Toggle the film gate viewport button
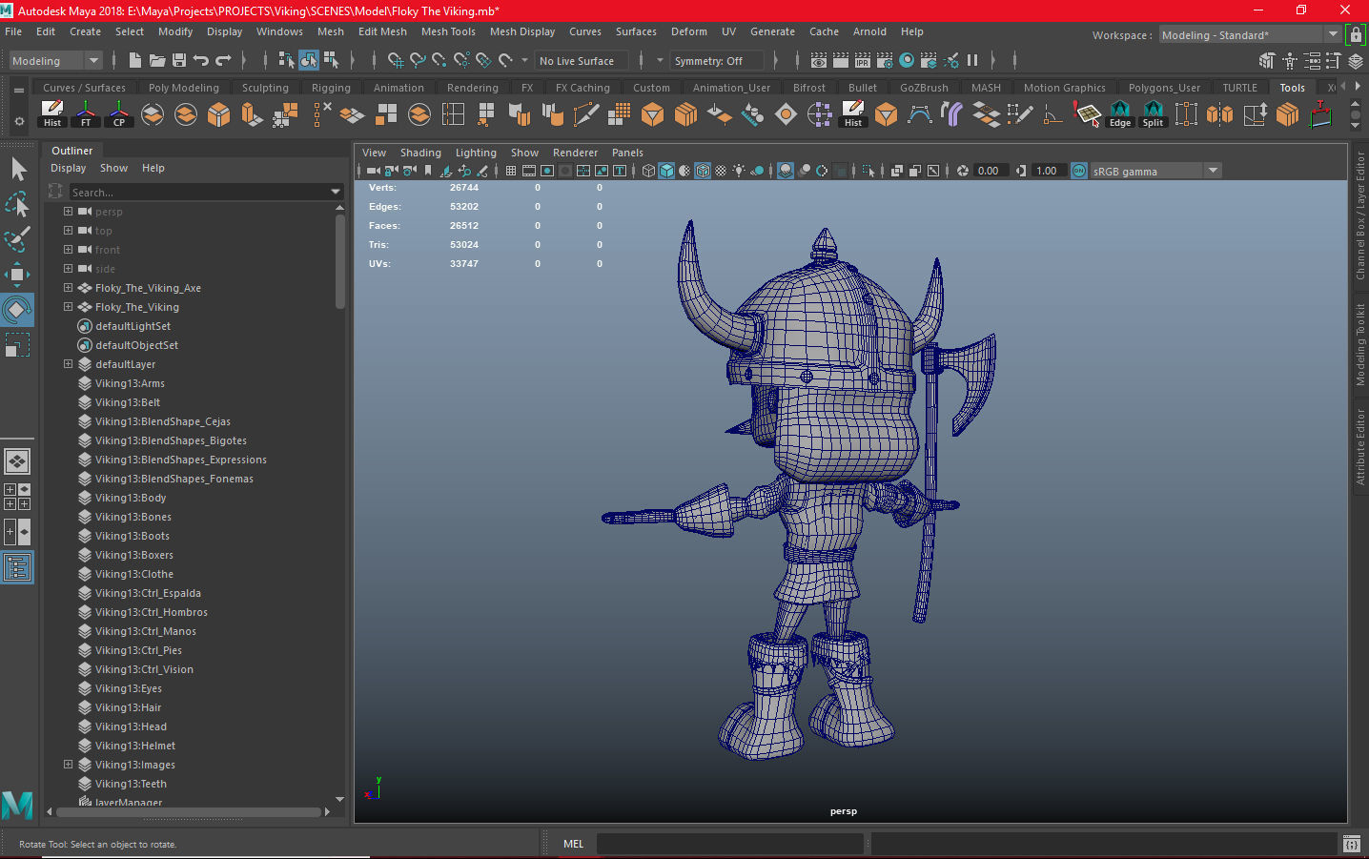 tap(529, 171)
